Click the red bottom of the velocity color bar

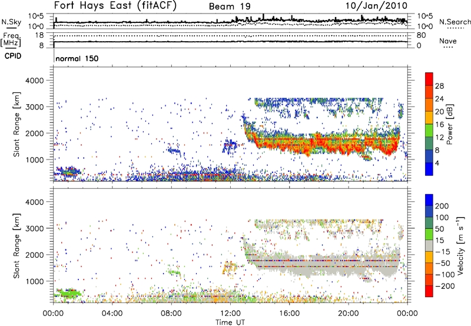coord(429,291)
